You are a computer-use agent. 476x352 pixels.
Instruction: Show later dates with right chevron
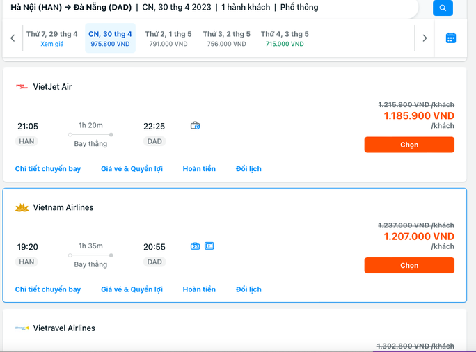pyautogui.click(x=425, y=38)
